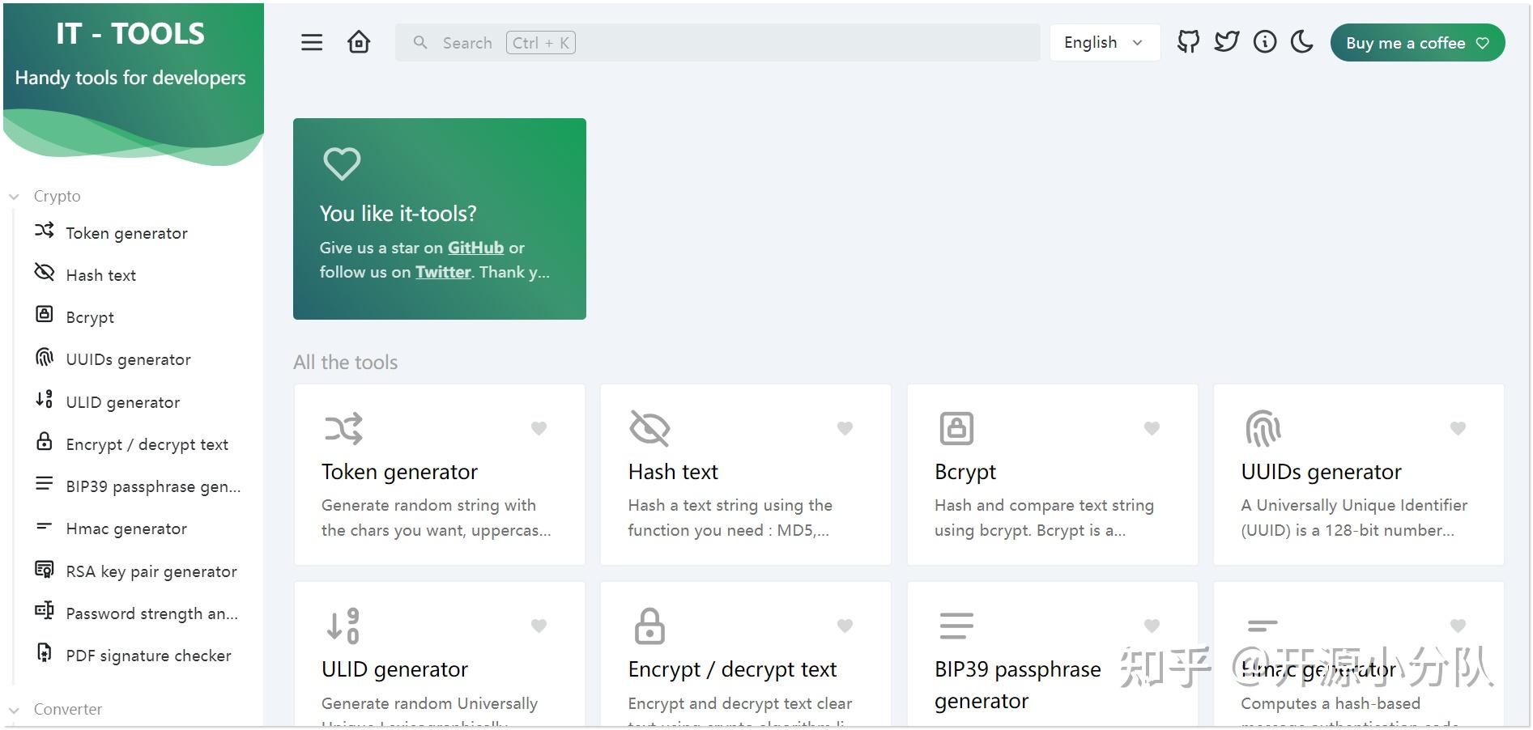
Task: Open the Twitter bird icon
Action: tap(1227, 42)
